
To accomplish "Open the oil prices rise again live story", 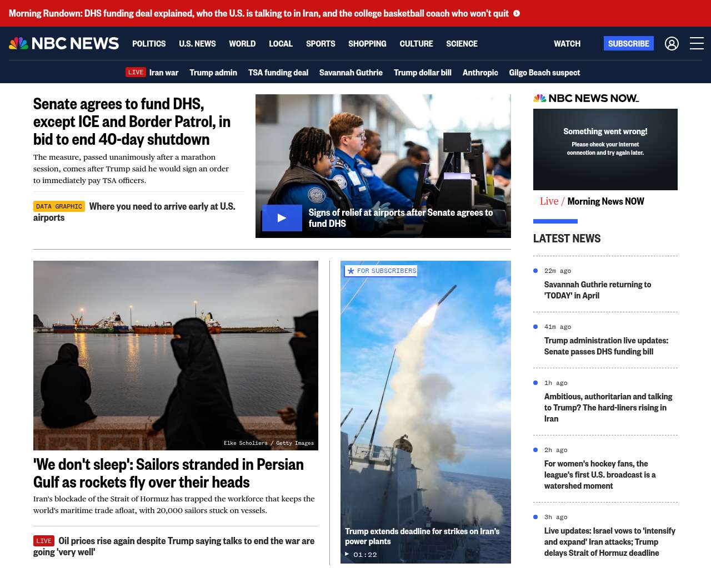I will [174, 546].
